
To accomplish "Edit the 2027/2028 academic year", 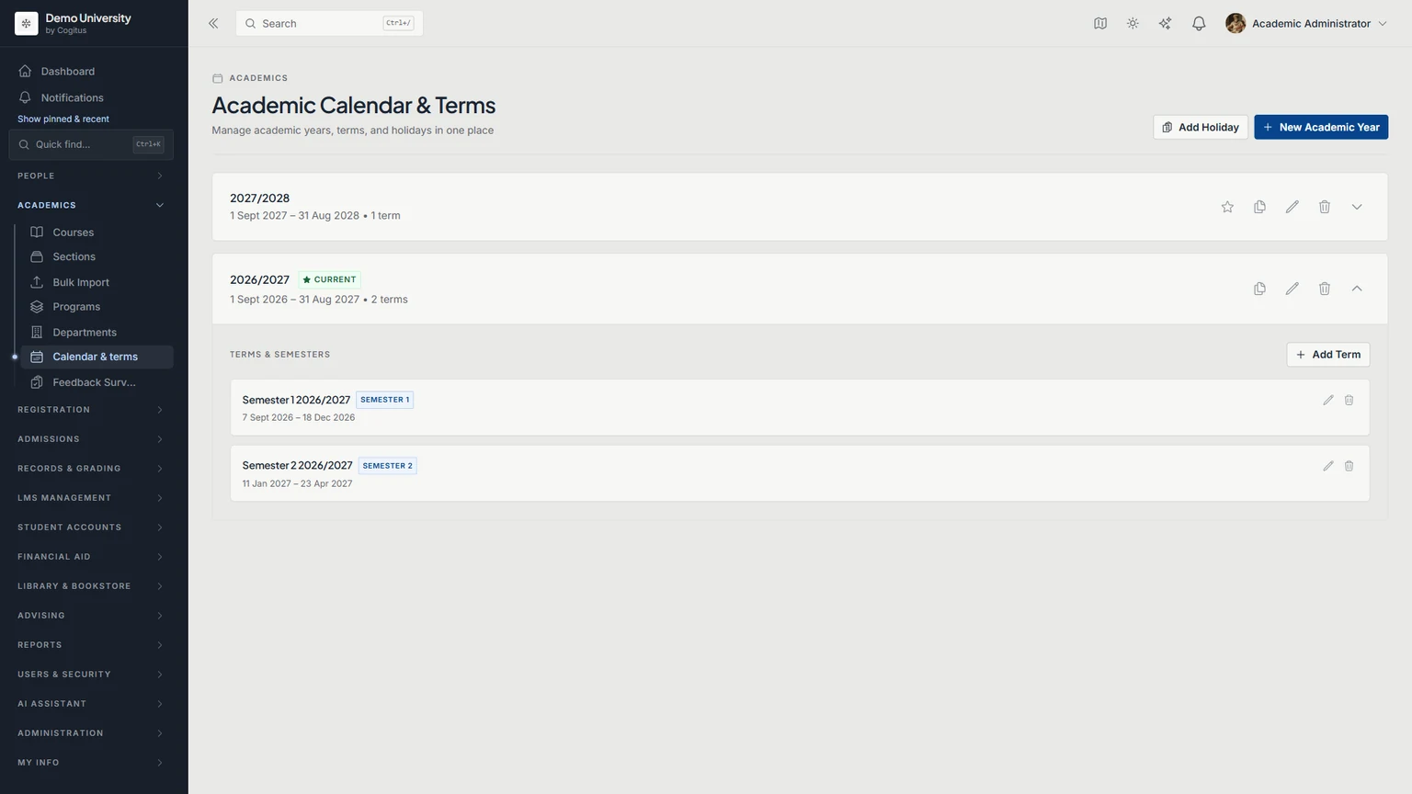I will tap(1292, 207).
